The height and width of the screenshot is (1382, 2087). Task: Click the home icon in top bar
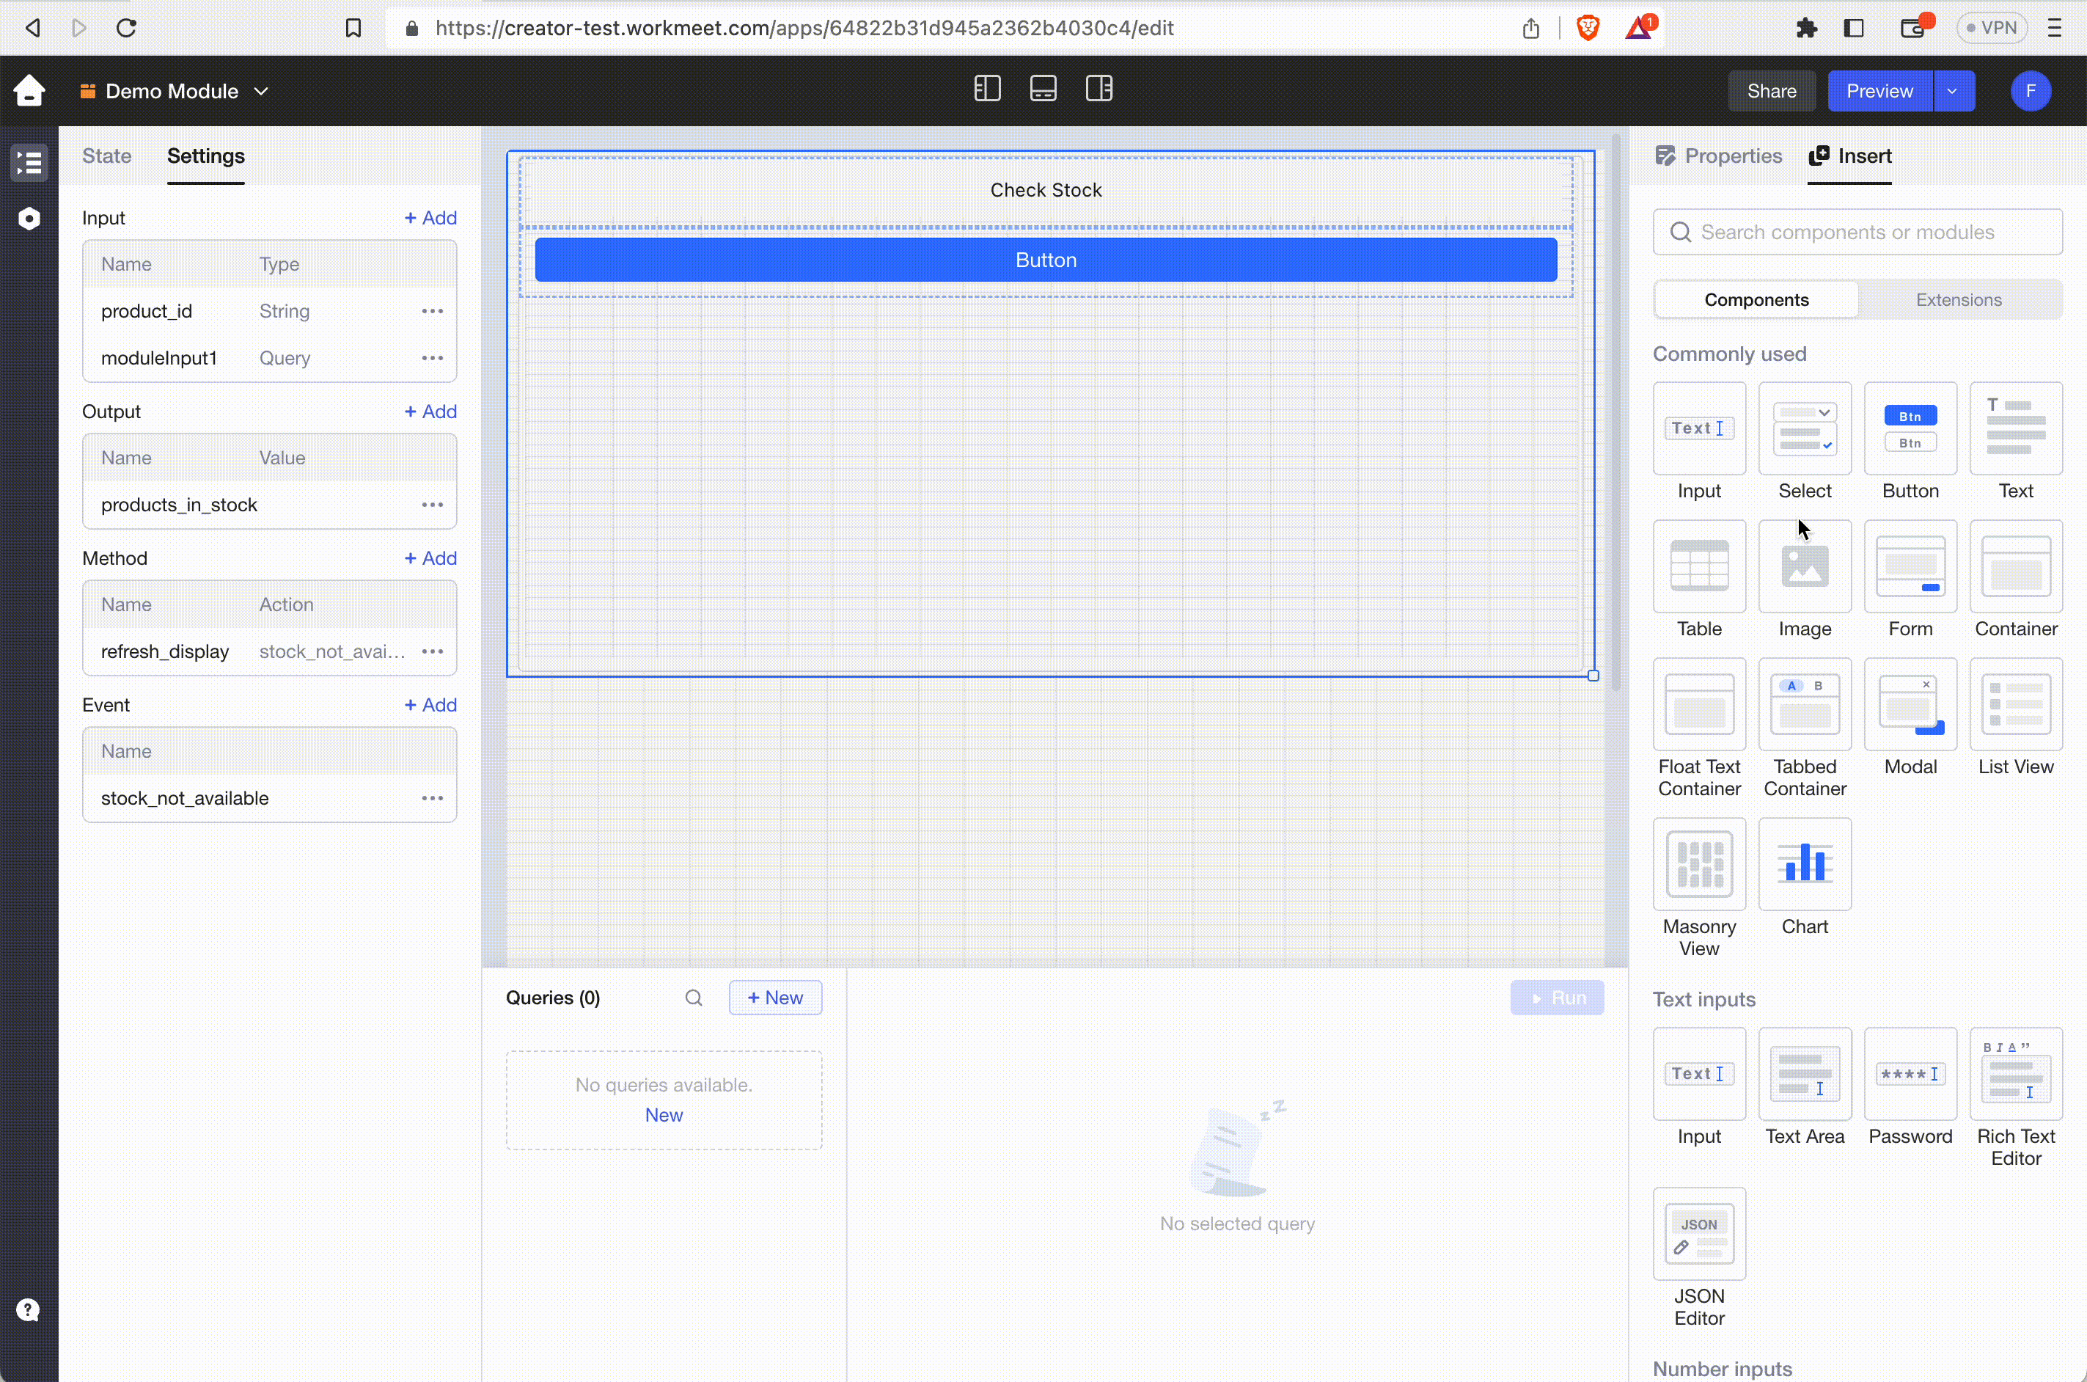click(29, 90)
